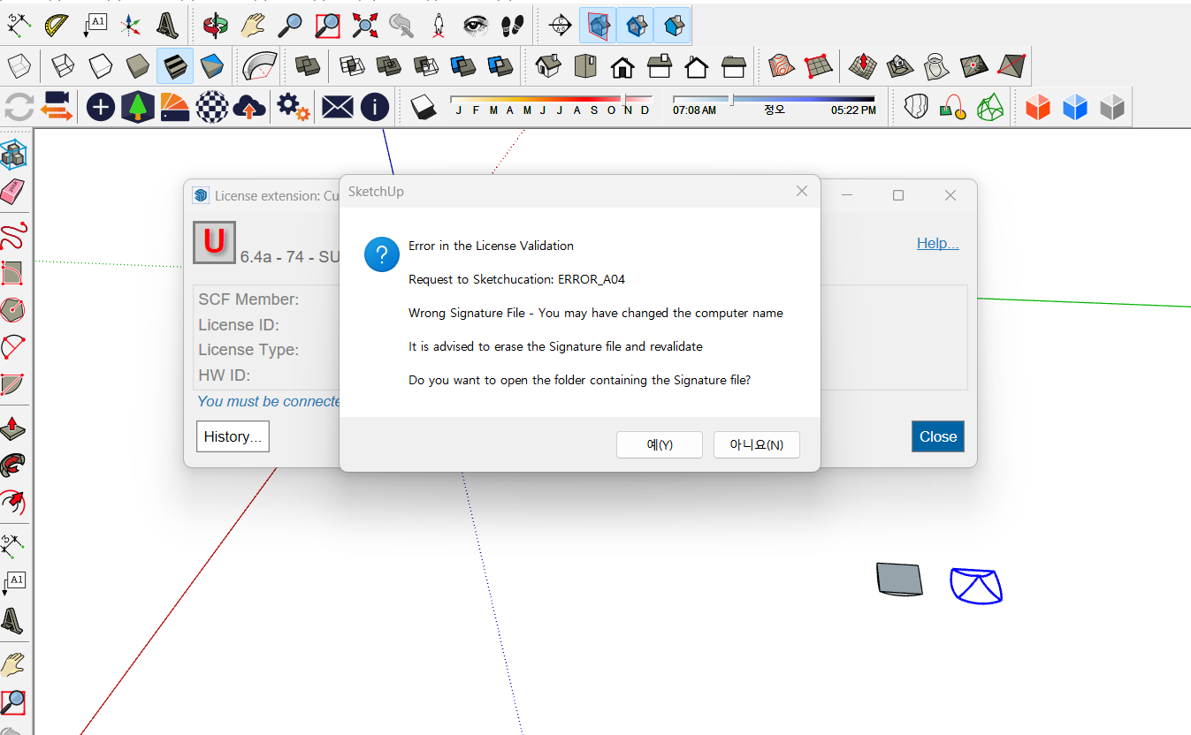
Task: Select the Section Plane tool
Action: coord(561,25)
